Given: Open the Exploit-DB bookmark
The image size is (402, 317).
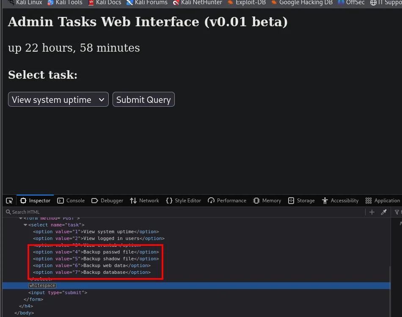Looking at the screenshot, I should point(247,3).
